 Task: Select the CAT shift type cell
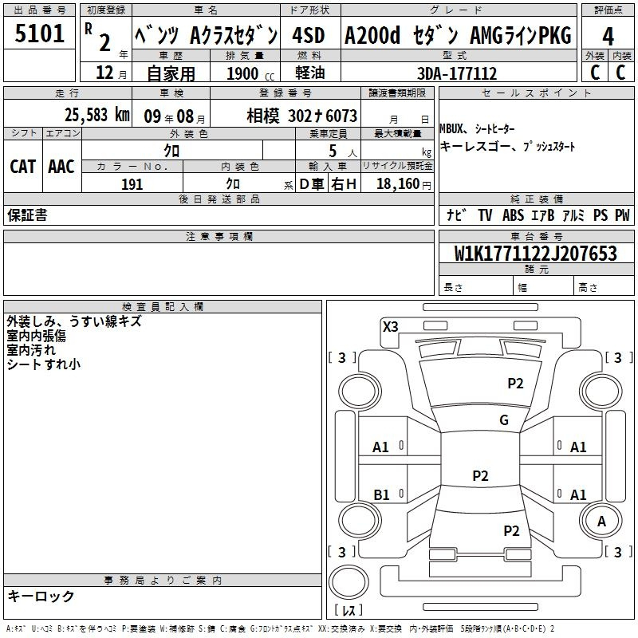(23, 166)
